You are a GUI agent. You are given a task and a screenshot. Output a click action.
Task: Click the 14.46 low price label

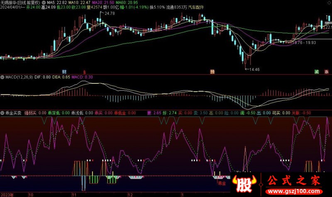(254, 69)
